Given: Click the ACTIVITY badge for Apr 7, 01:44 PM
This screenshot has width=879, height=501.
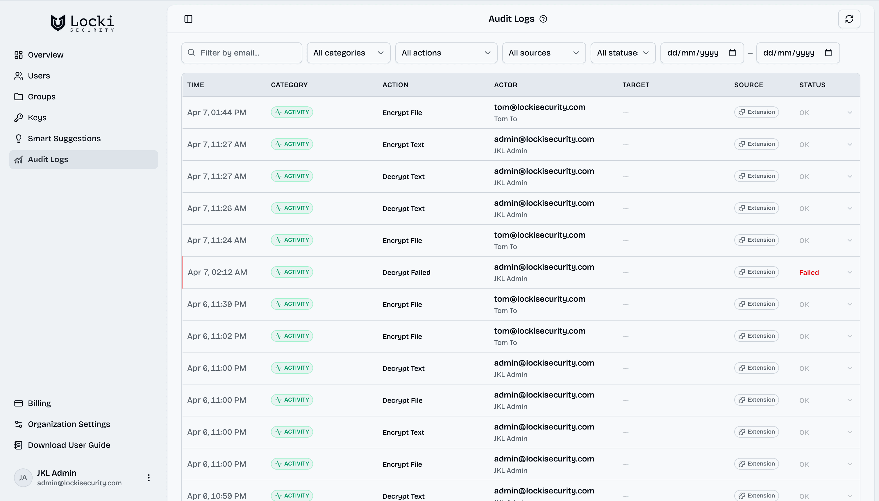Looking at the screenshot, I should [x=292, y=112].
